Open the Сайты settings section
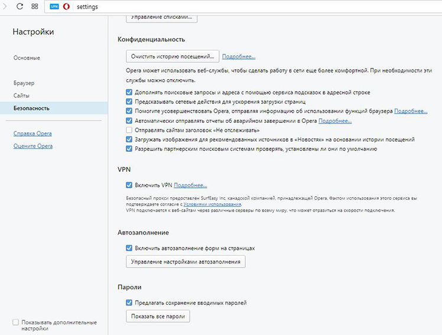The height and width of the screenshot is (335, 442). pos(21,96)
